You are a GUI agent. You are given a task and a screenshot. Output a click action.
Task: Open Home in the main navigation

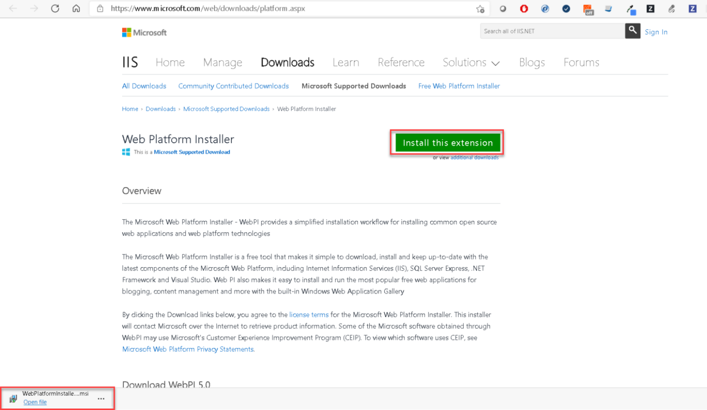pyautogui.click(x=170, y=62)
